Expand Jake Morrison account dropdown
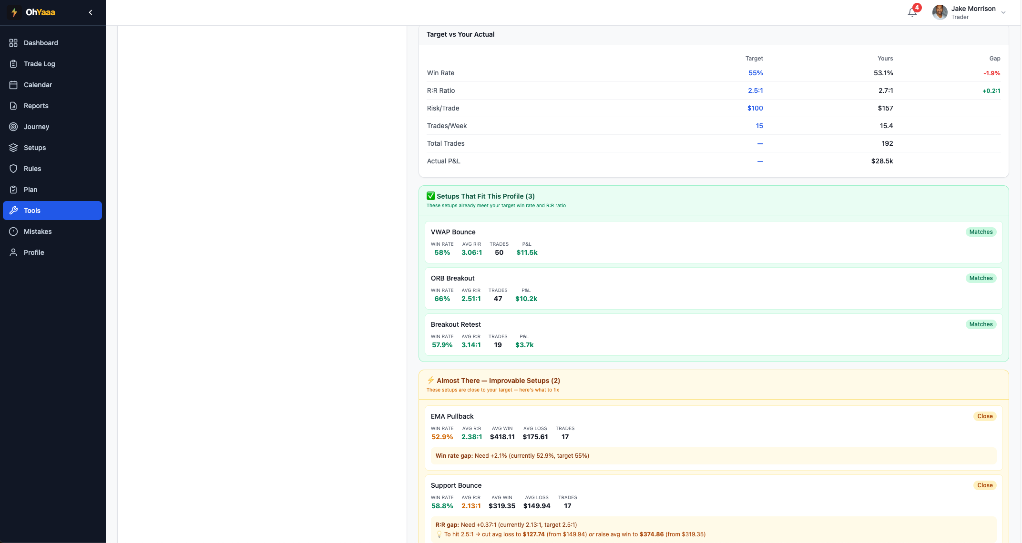Screen dimensions: 1022x543 tap(1003, 13)
